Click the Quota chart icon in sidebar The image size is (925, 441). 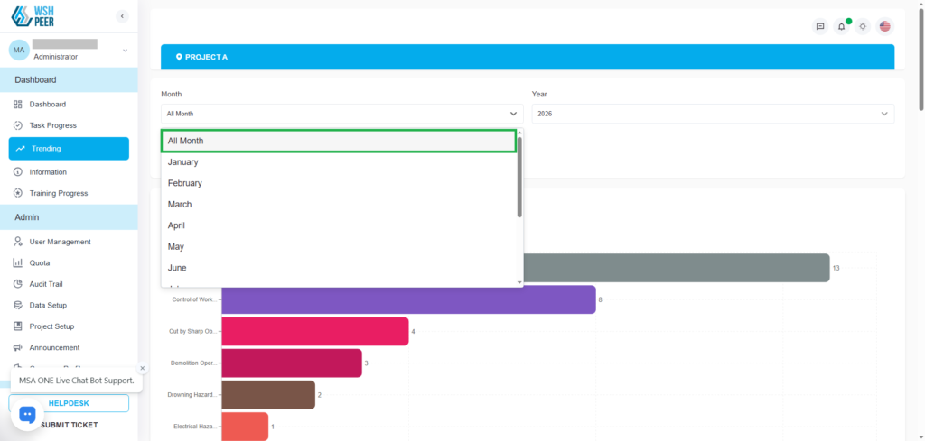coord(18,262)
